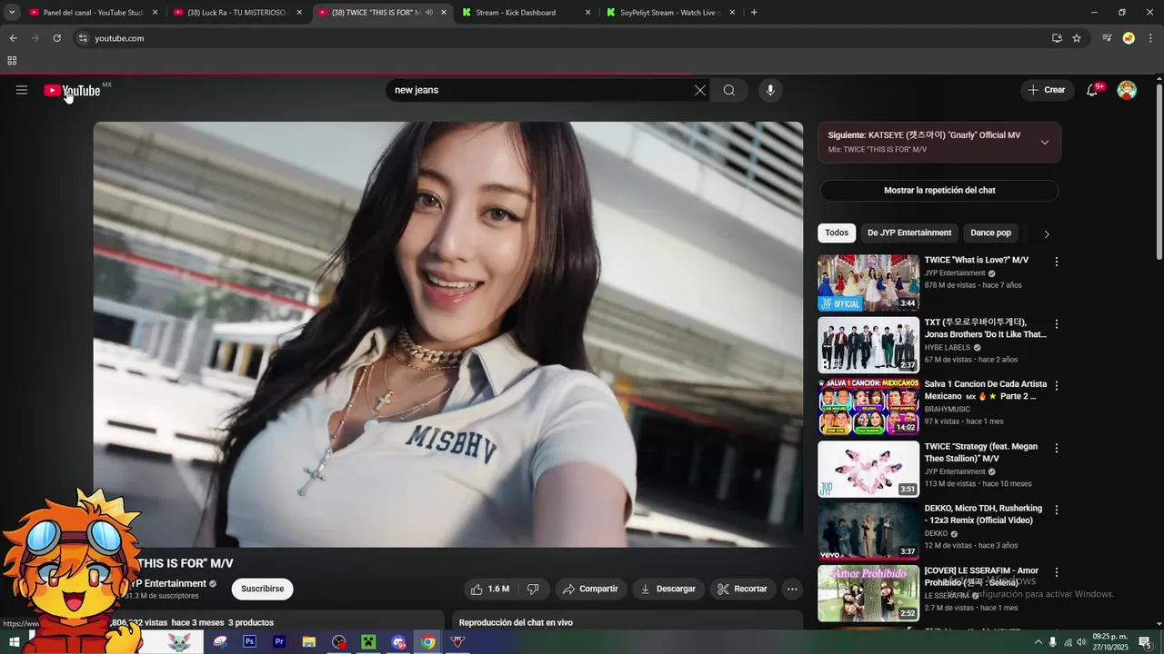Launch Photoshop from the taskbar
This screenshot has width=1164, height=654.
[250, 642]
